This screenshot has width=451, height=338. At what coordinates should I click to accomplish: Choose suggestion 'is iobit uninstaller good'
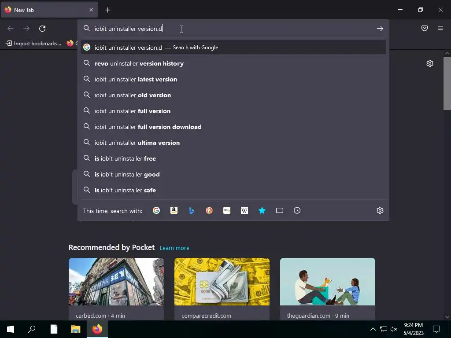pos(233,174)
